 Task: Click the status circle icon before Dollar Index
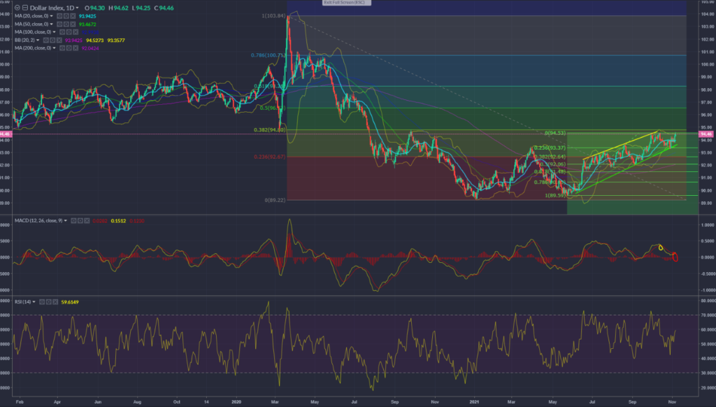tap(17, 8)
